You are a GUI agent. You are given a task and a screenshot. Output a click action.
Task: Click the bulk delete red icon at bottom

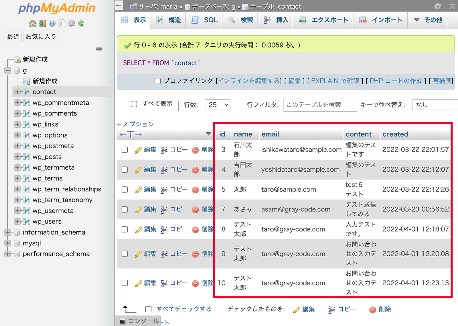tap(372, 310)
